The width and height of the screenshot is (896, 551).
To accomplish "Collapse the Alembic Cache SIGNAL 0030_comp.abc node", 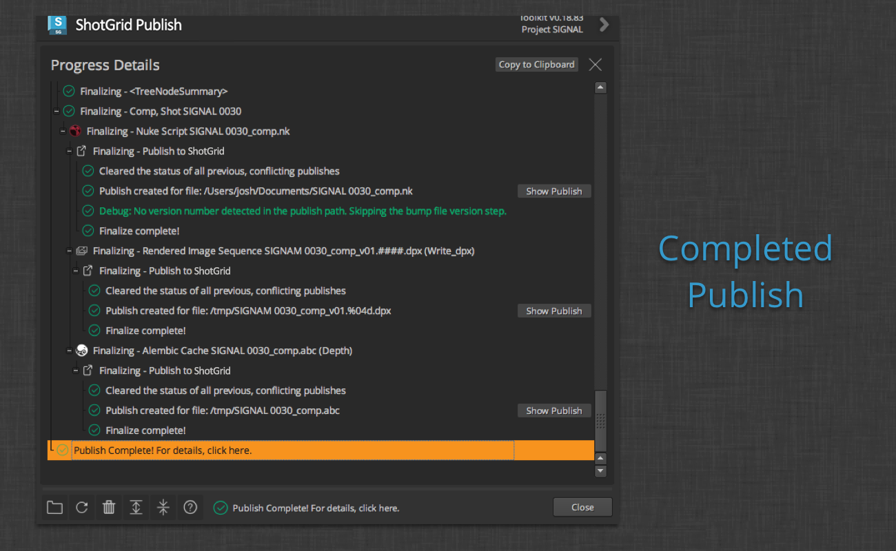I will click(69, 351).
